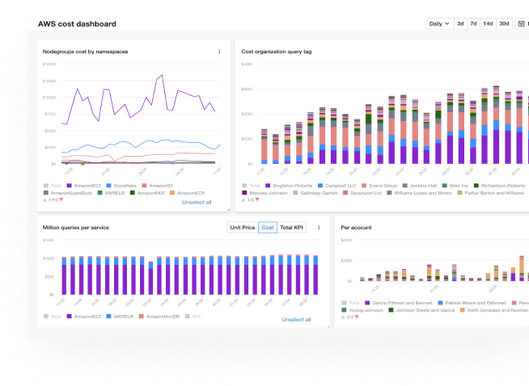
Task: Select the 30d time range
Action: click(x=504, y=24)
